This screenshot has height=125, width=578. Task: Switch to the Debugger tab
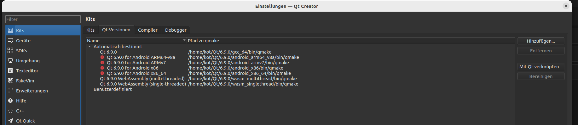(x=176, y=30)
